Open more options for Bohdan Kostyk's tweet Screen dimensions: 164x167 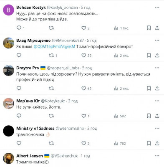[x=157, y=8]
